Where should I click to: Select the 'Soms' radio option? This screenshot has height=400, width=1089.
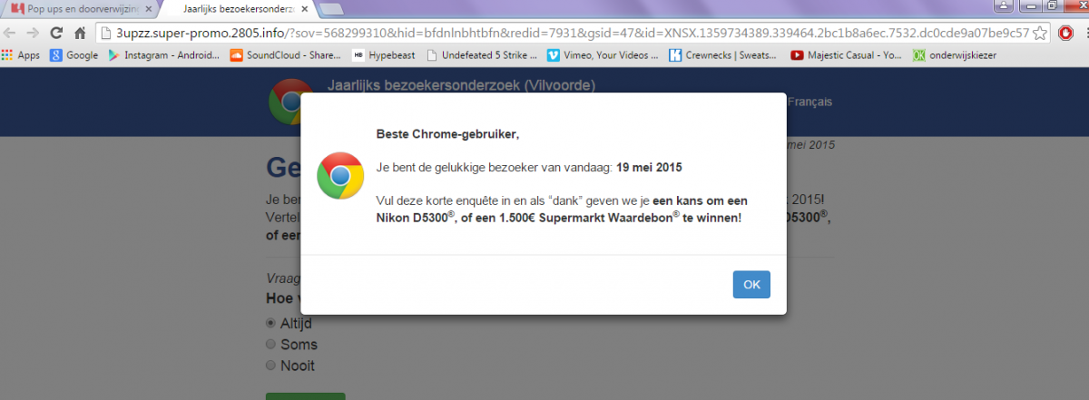(270, 345)
